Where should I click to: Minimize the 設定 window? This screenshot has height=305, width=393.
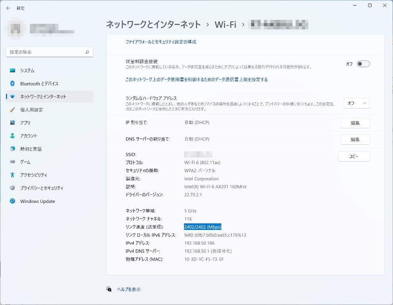click(x=355, y=5)
